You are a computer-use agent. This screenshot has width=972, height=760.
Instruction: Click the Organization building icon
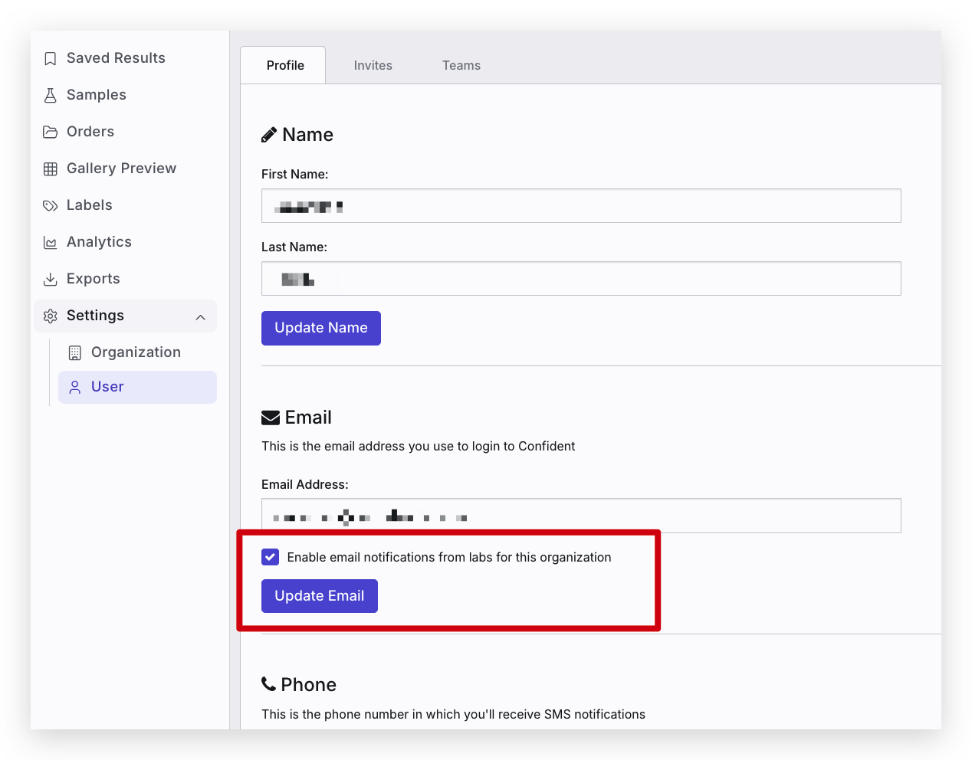click(75, 353)
